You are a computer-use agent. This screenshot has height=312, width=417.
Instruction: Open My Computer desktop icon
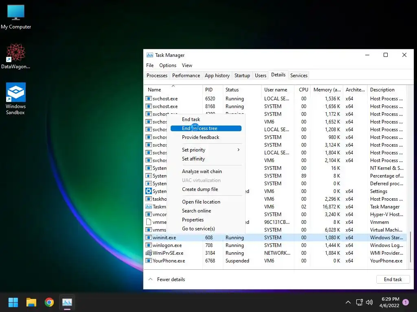[16, 17]
